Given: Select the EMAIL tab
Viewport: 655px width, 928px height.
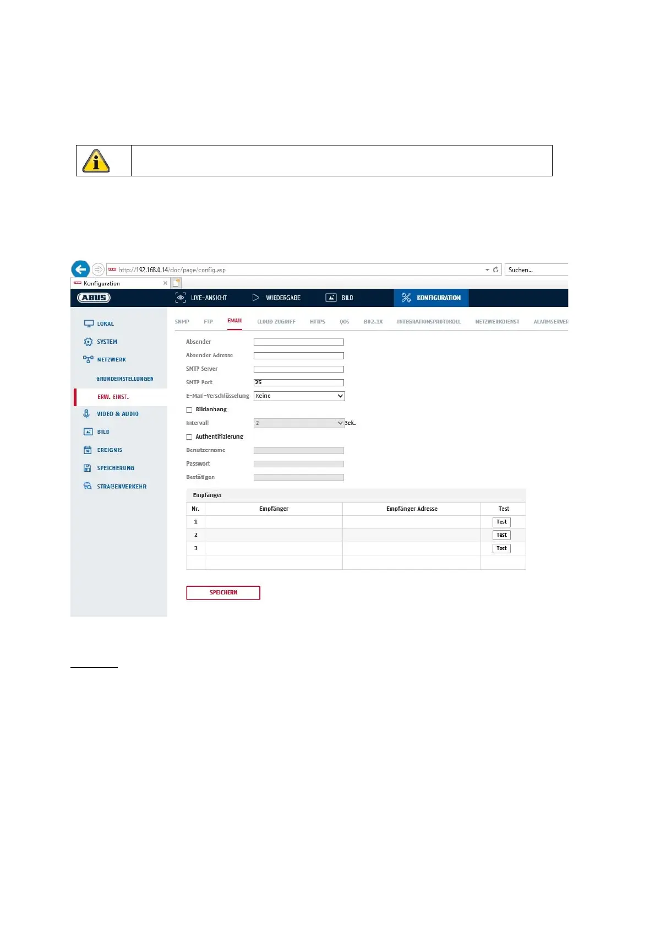Looking at the screenshot, I should coord(235,321).
